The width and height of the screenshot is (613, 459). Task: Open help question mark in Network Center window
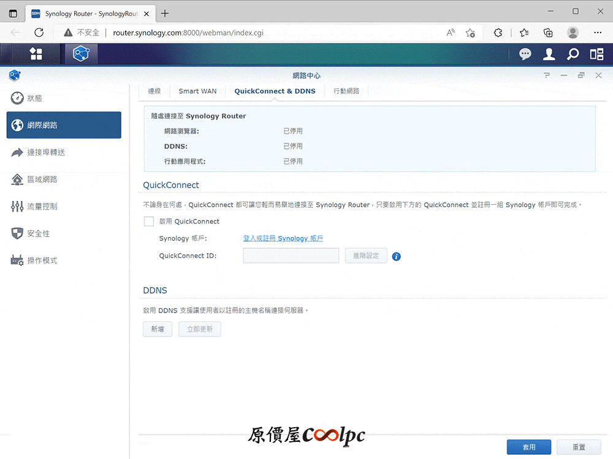547,75
